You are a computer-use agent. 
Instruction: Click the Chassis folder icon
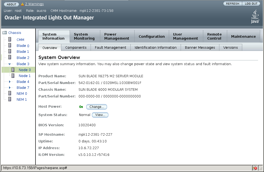[x=5, y=33]
